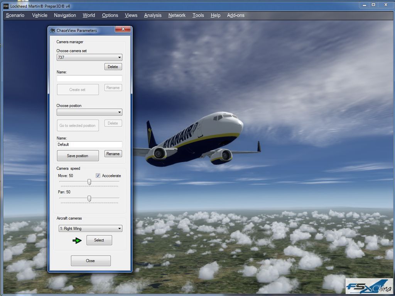Expand the Aircraft cameras dropdown

(90, 228)
